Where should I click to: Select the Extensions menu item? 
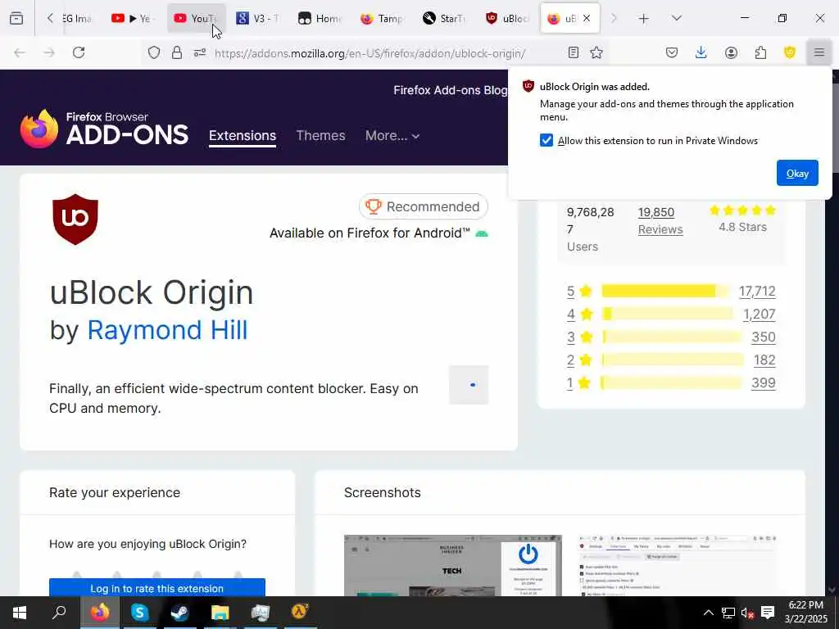tap(243, 135)
